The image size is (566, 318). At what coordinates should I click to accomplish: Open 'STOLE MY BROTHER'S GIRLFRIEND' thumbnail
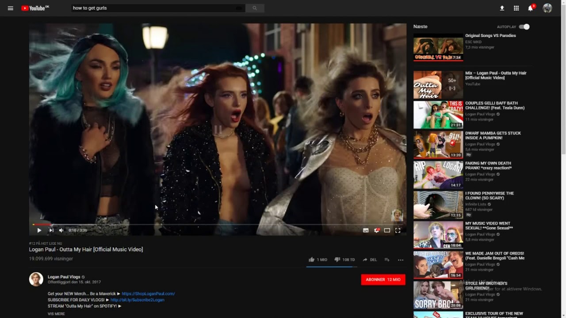click(438, 295)
